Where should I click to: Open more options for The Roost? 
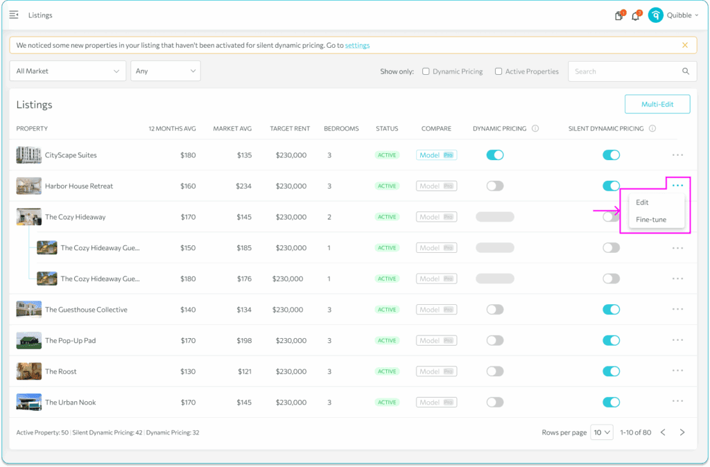(677, 371)
